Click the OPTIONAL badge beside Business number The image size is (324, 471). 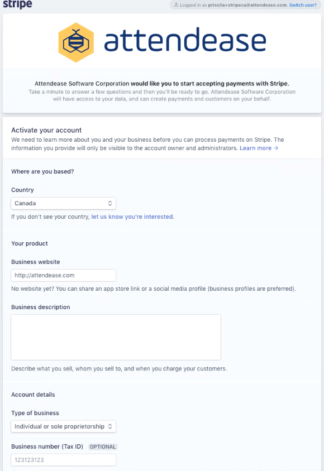(102, 446)
